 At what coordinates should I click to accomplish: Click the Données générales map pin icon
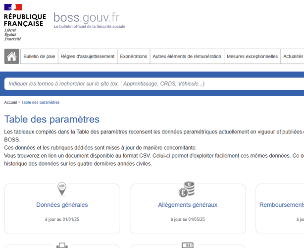point(62,189)
